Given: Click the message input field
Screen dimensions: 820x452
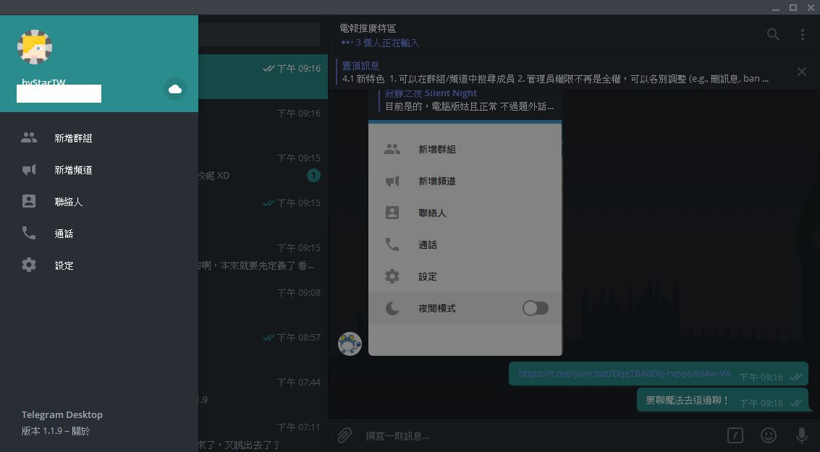Looking at the screenshot, I should pyautogui.click(x=536, y=435).
